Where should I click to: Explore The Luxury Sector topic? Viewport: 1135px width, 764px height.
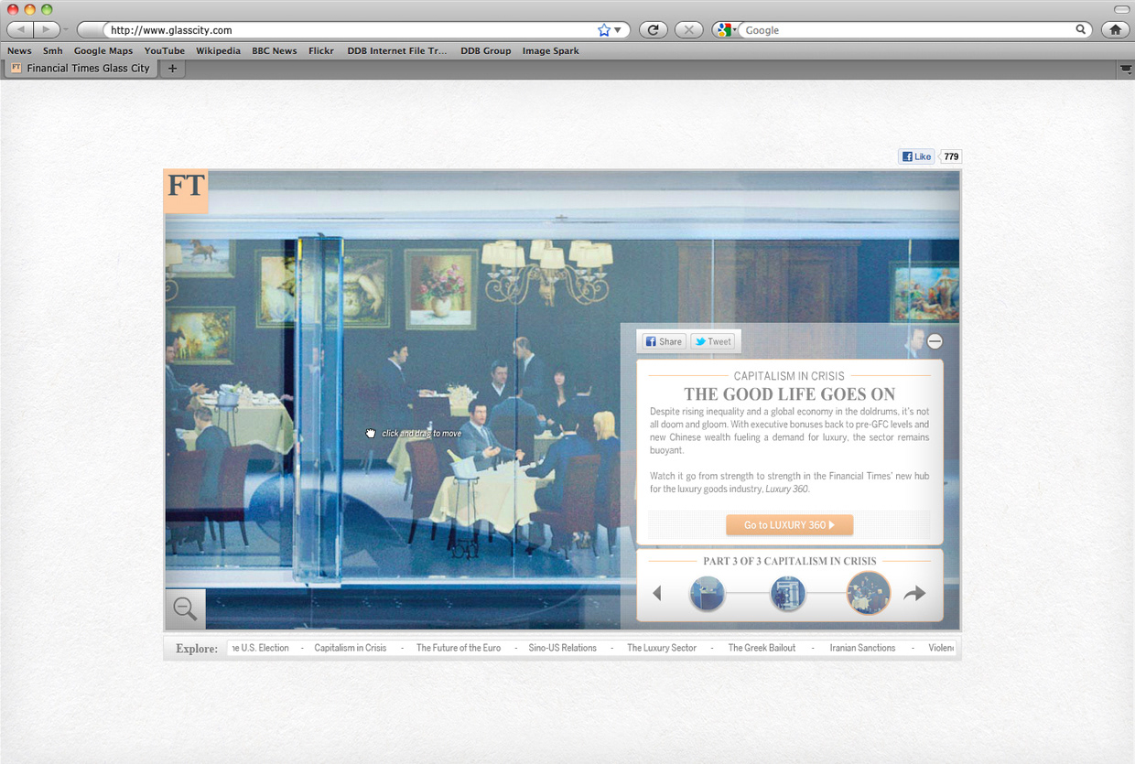[x=662, y=648]
